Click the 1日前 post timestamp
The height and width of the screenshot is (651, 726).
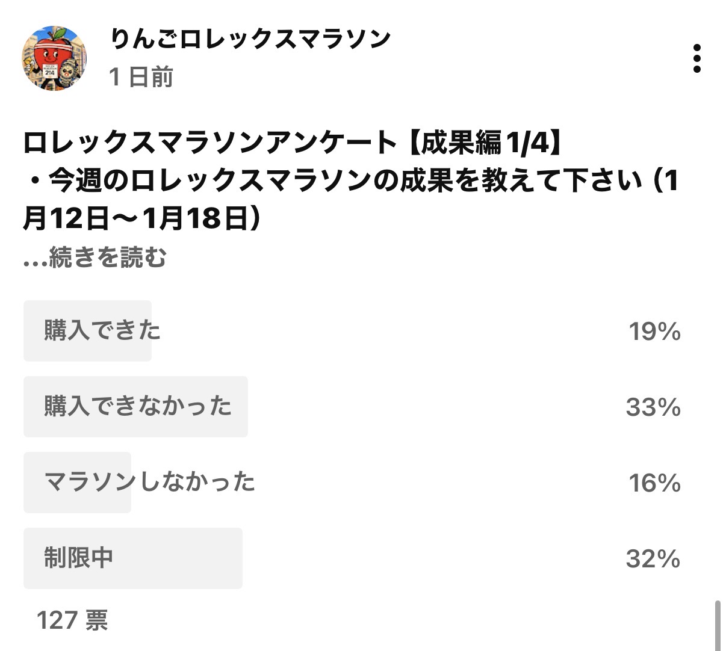coord(141,77)
